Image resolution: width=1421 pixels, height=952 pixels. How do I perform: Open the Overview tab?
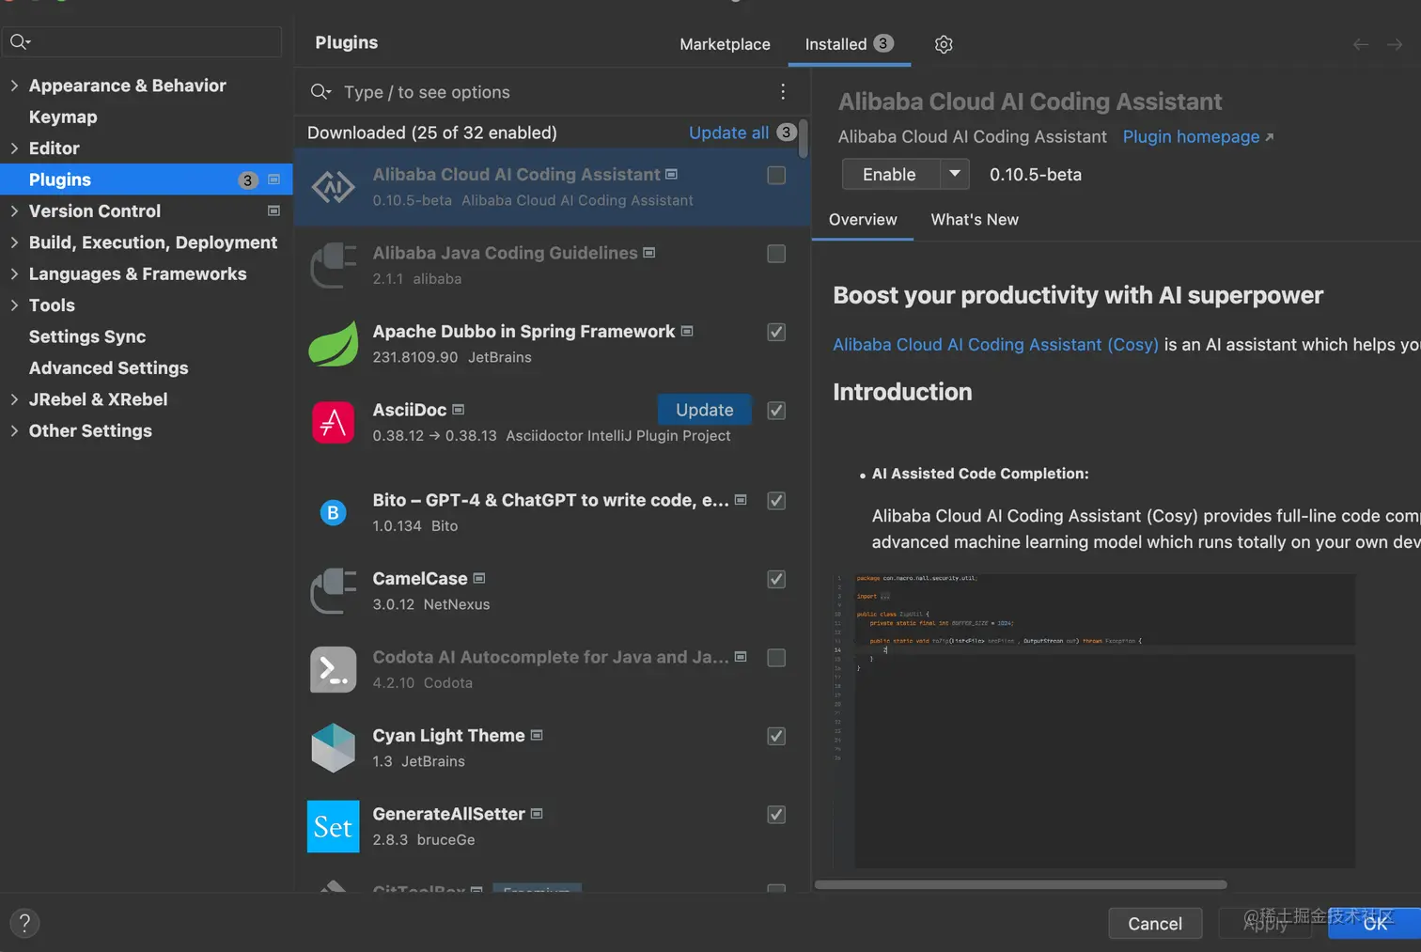863,219
